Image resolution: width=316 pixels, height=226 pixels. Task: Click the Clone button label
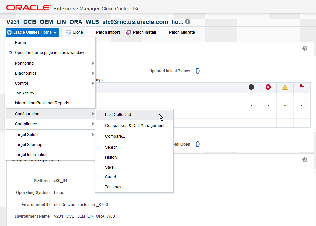pos(78,32)
